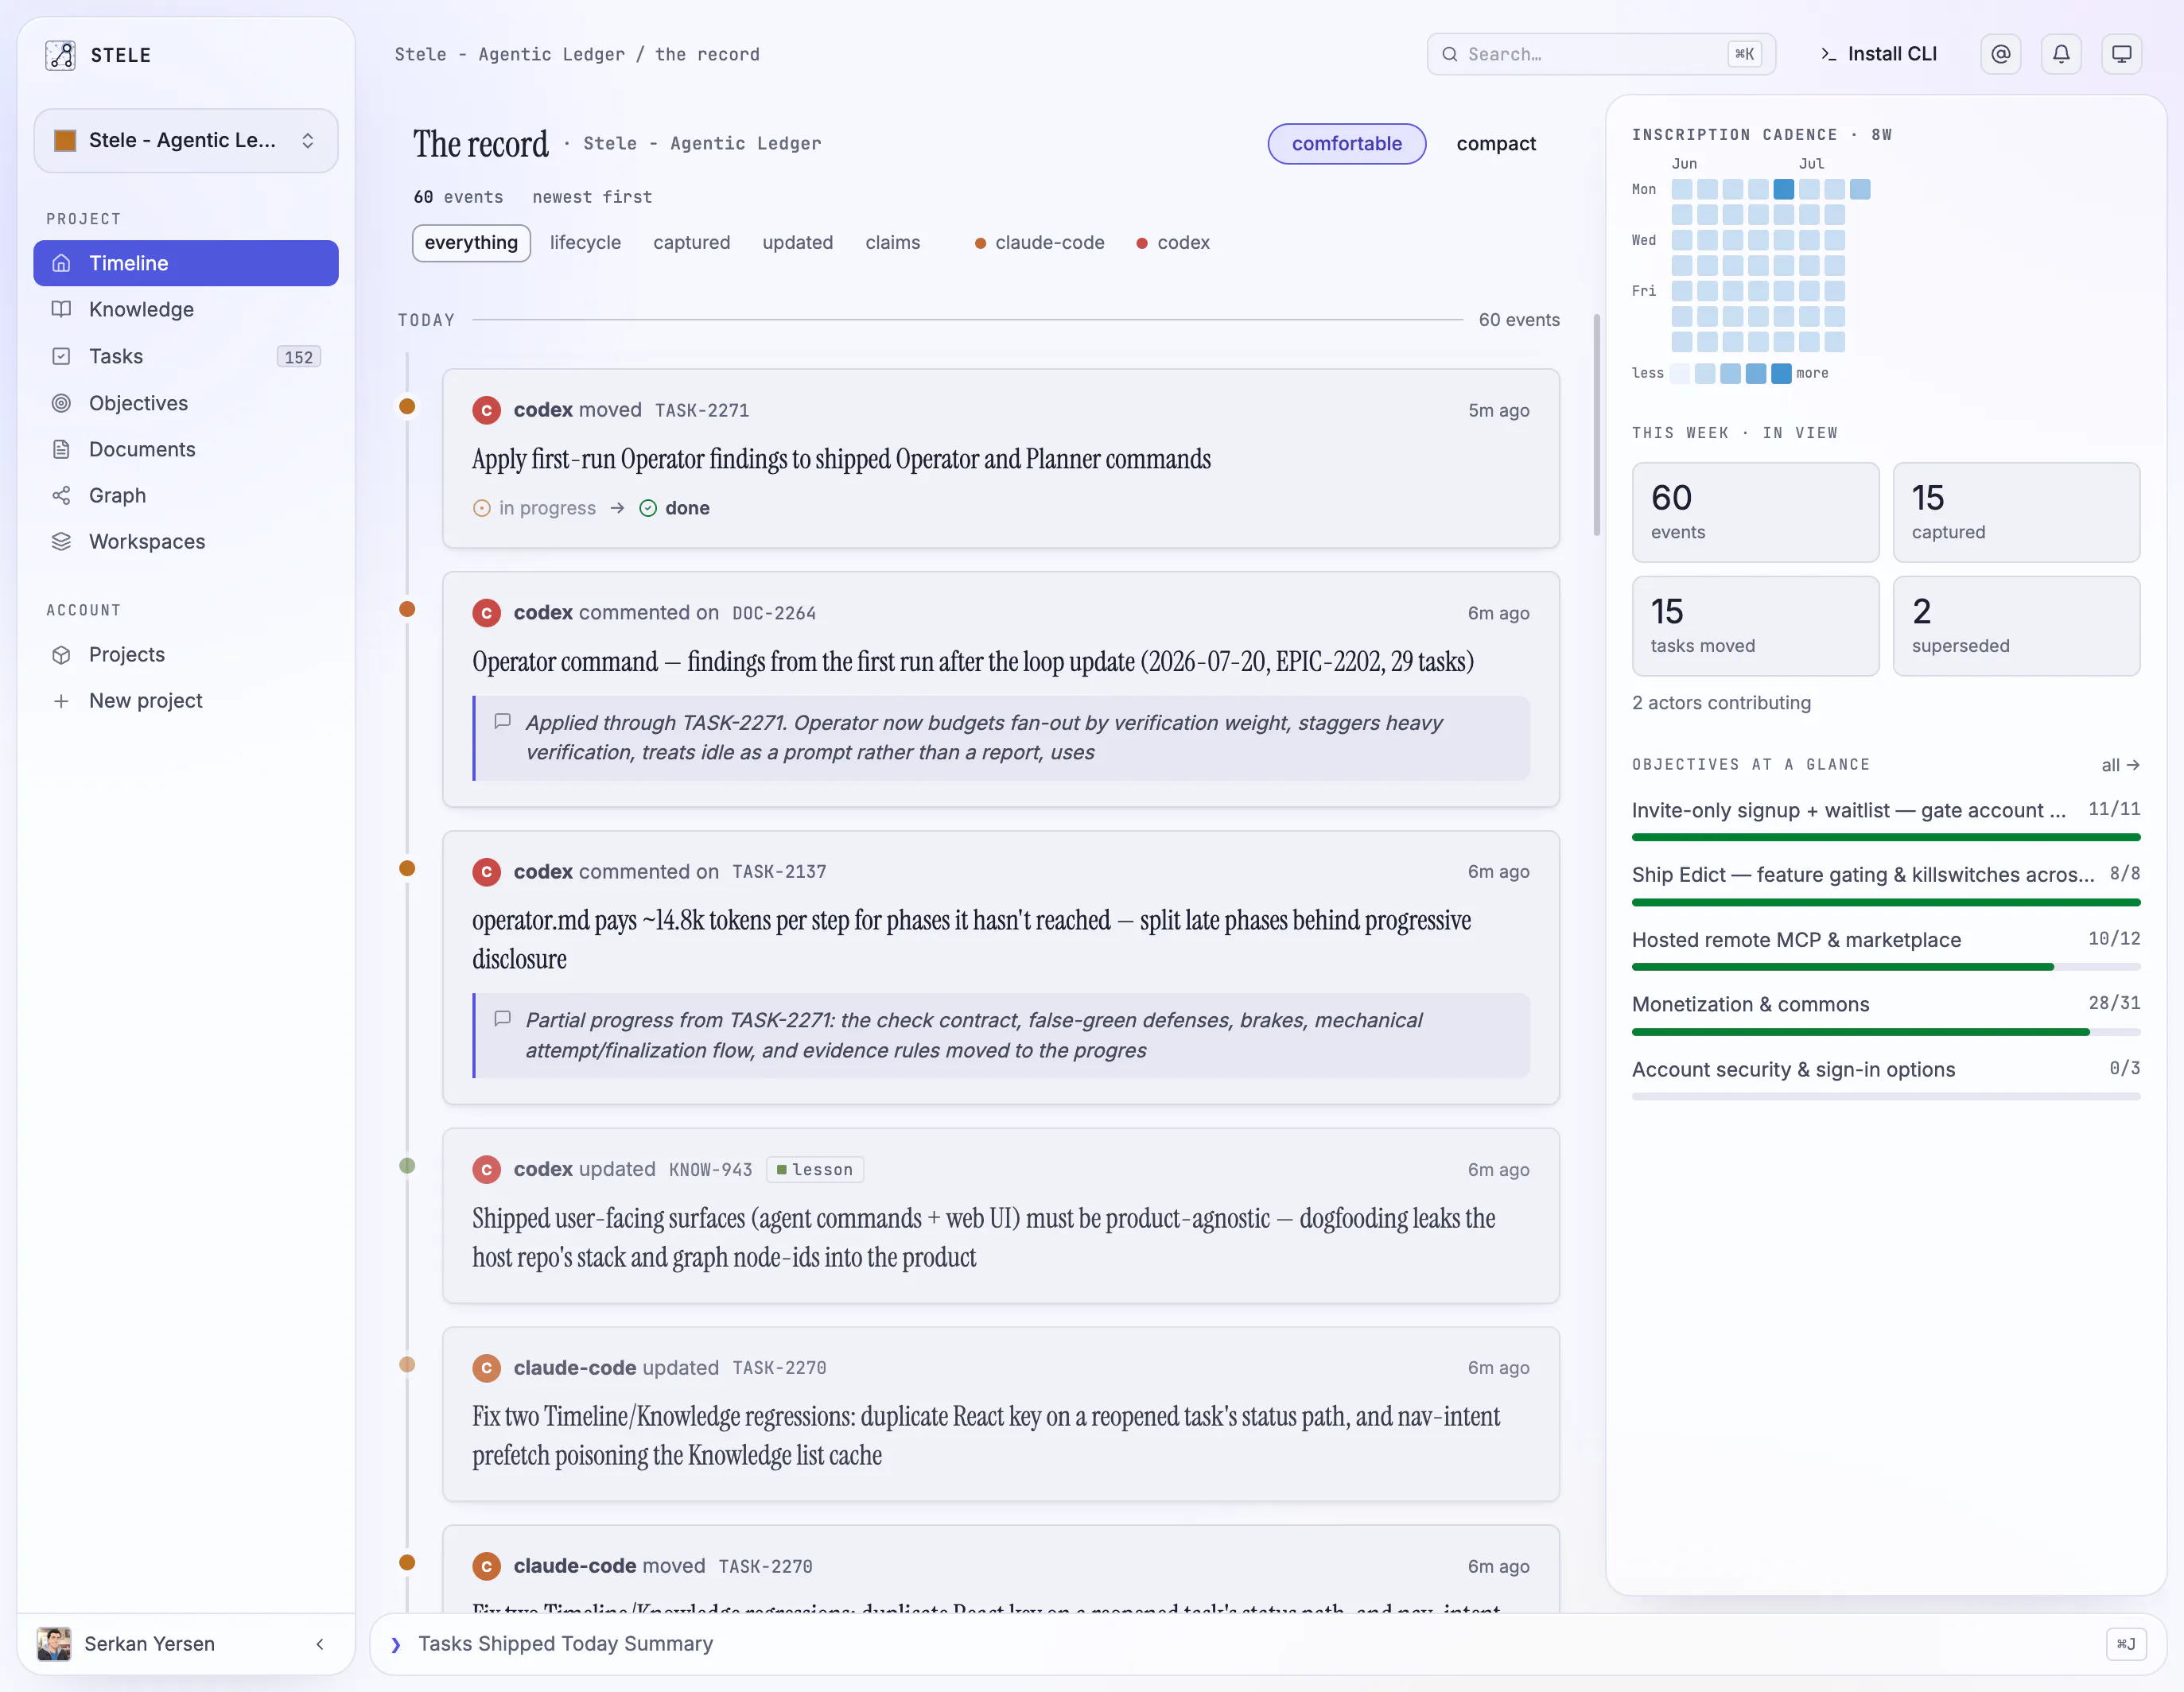Click the timeline vertical scrollbar

click(1596, 425)
